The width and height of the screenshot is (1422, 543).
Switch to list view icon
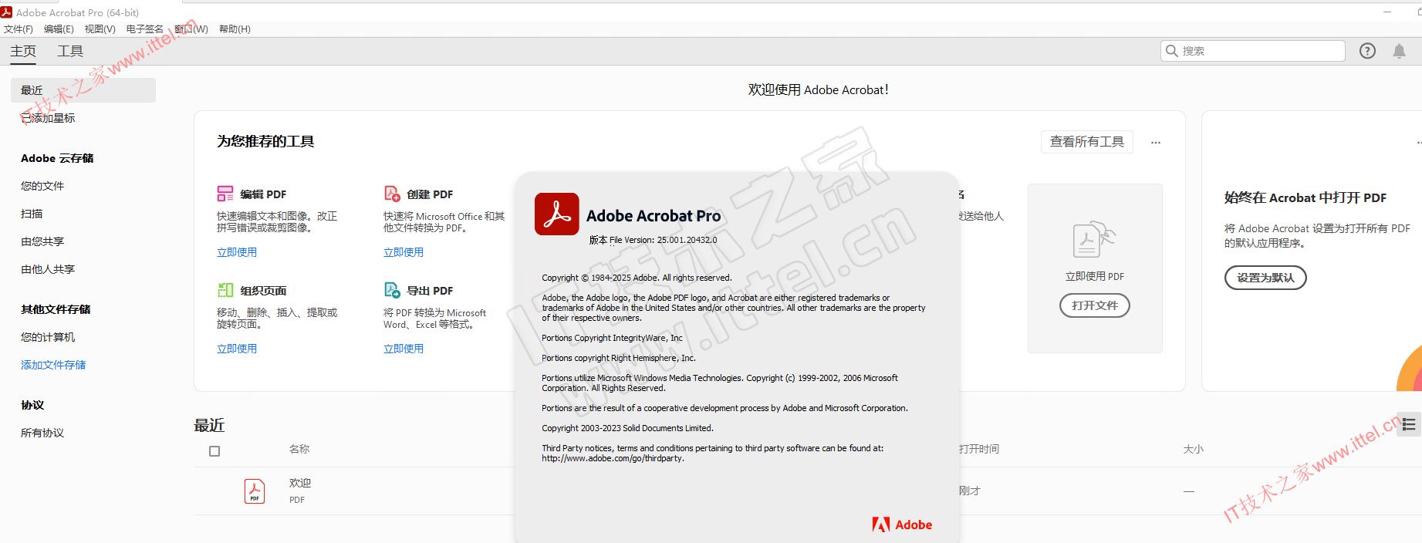tap(1409, 424)
